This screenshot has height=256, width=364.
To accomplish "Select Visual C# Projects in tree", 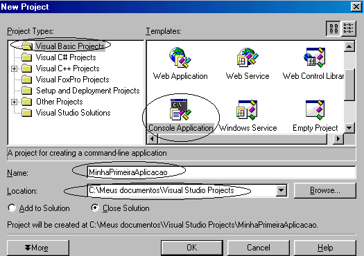I will point(66,57).
